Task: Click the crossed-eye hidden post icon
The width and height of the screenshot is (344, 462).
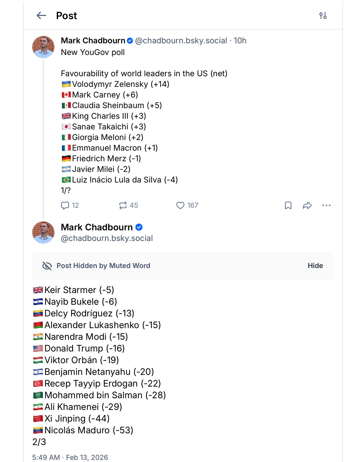Action: click(47, 266)
